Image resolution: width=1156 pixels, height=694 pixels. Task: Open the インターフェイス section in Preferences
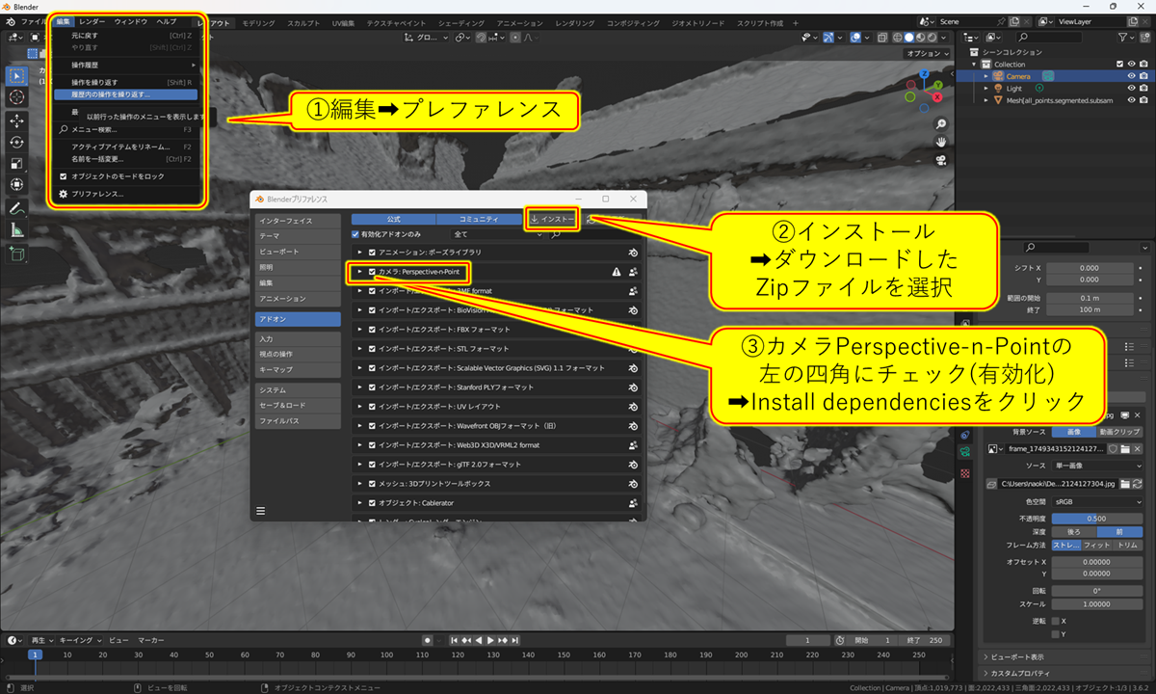(x=298, y=221)
